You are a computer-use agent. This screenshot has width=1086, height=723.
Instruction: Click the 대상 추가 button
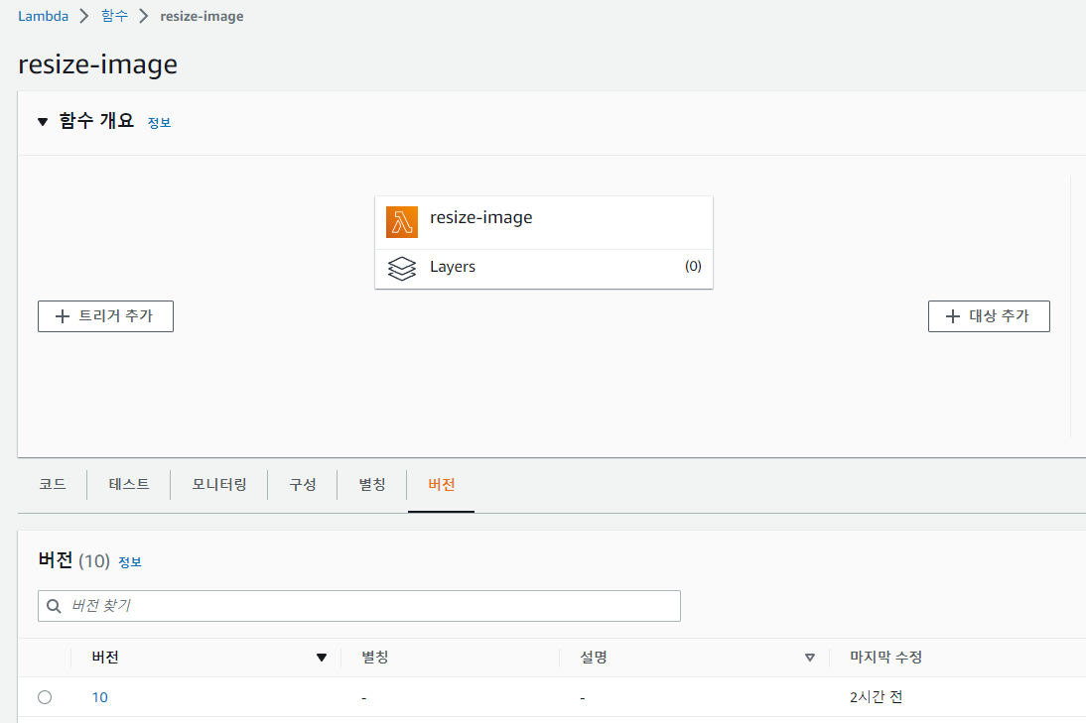click(x=989, y=316)
